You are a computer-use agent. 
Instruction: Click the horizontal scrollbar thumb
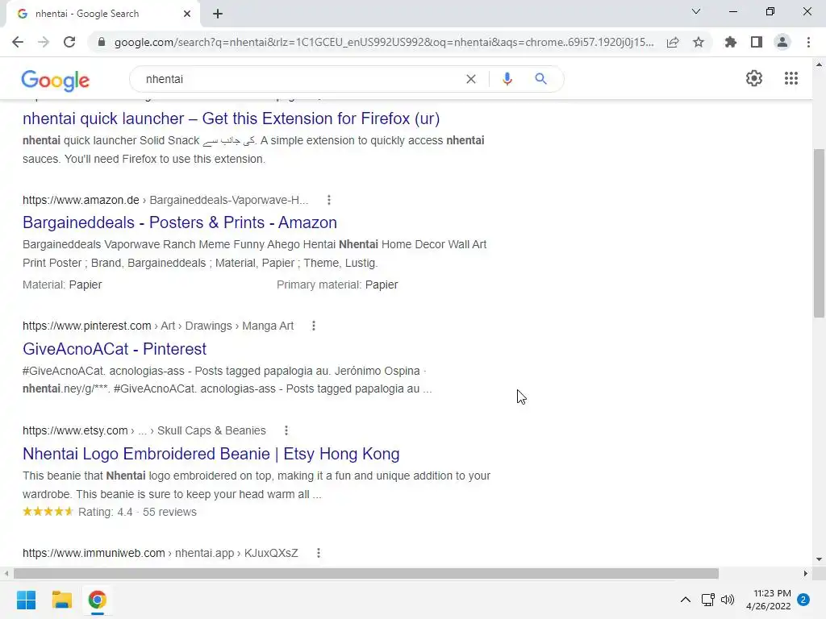click(x=366, y=573)
